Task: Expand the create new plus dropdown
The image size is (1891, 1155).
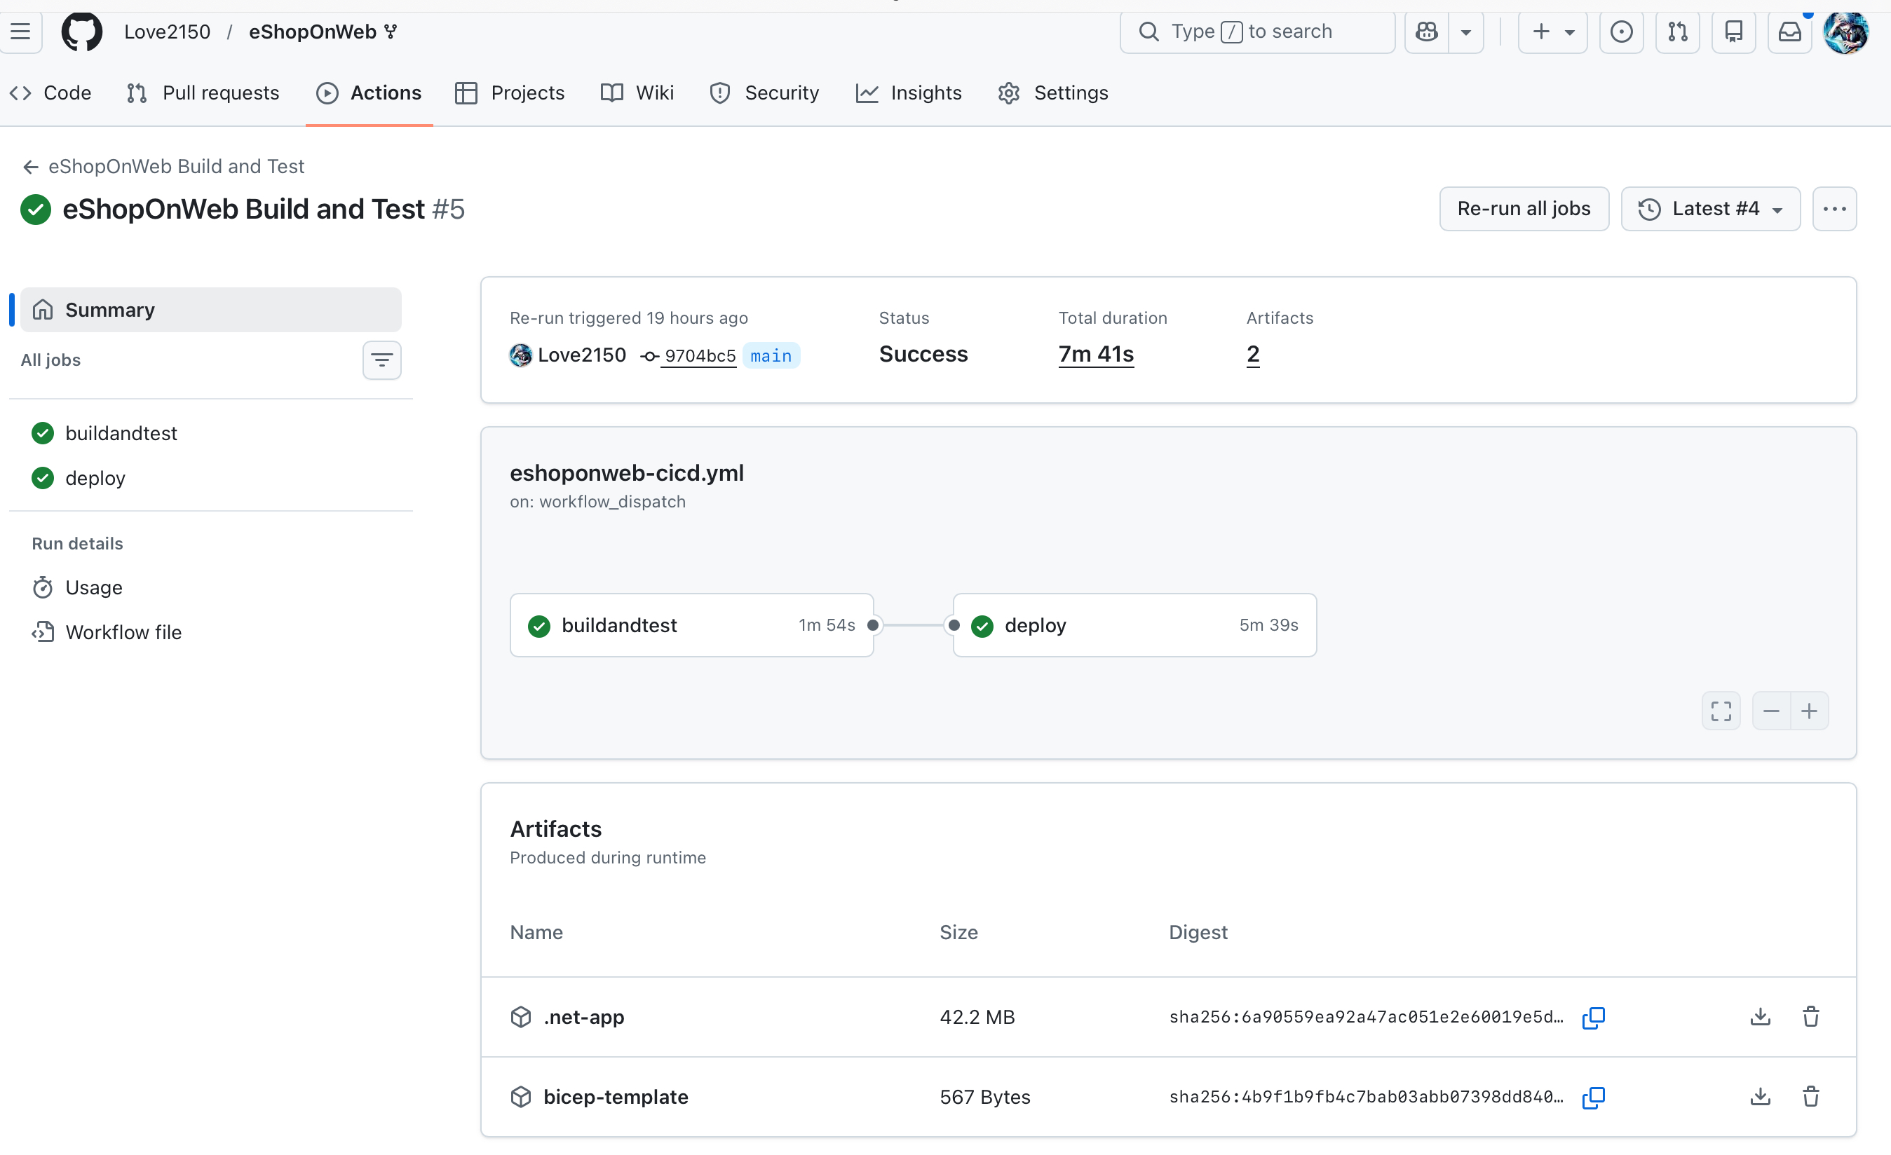Action: pyautogui.click(x=1552, y=32)
